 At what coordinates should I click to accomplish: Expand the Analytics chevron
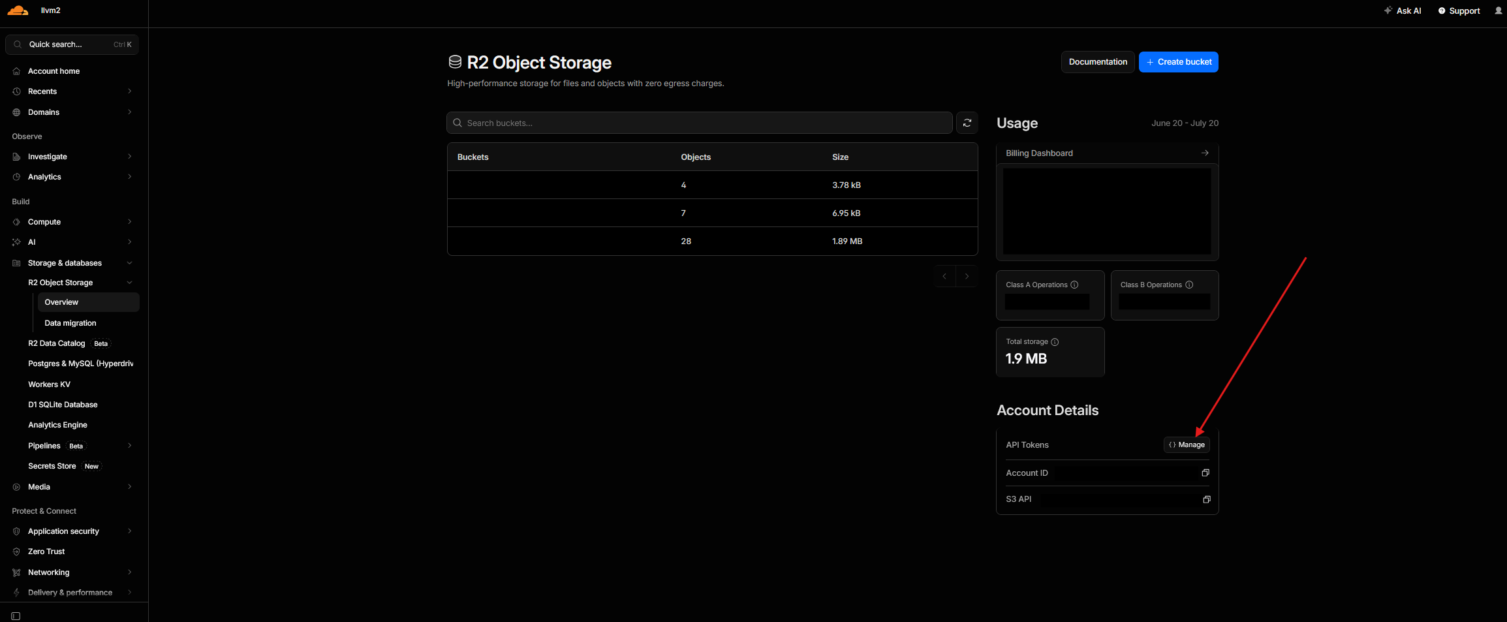(x=130, y=177)
